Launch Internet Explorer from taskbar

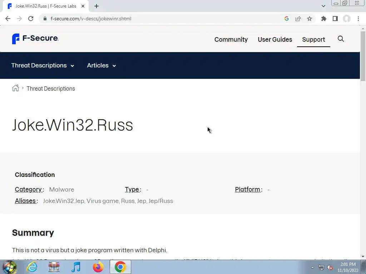[x=32, y=267]
